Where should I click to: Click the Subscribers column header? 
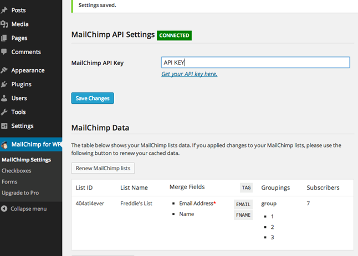323,187
